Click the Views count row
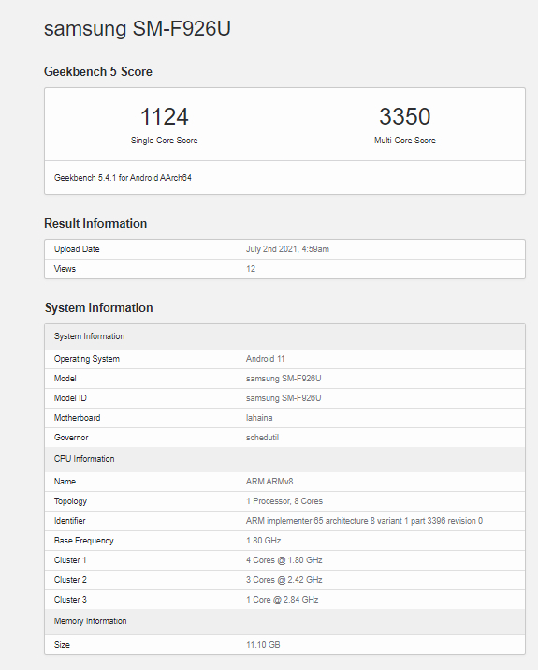Image resolution: width=538 pixels, height=670 pixels. [285, 269]
